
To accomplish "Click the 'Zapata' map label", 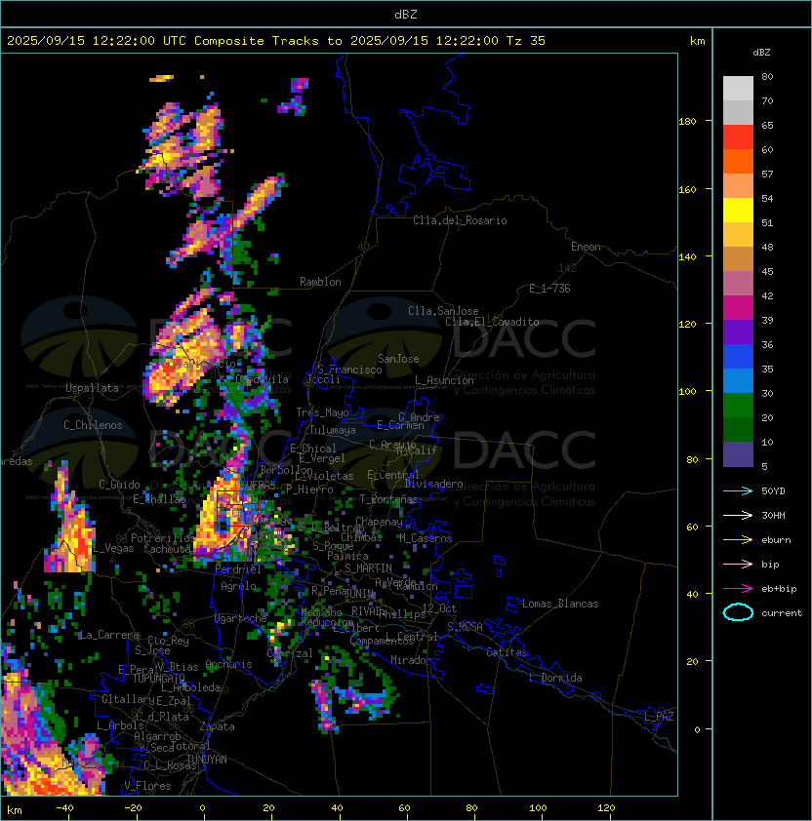I will click(x=217, y=726).
